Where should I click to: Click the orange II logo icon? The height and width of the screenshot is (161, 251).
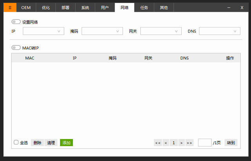[10, 7]
